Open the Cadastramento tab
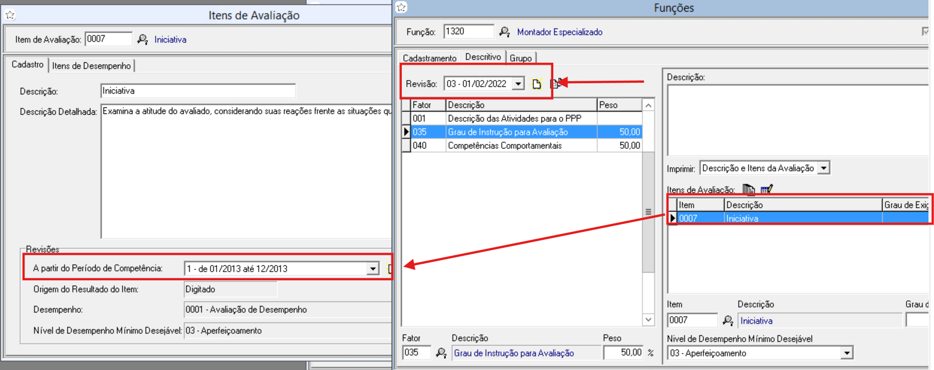Image resolution: width=934 pixels, height=370 pixels. coord(429,58)
